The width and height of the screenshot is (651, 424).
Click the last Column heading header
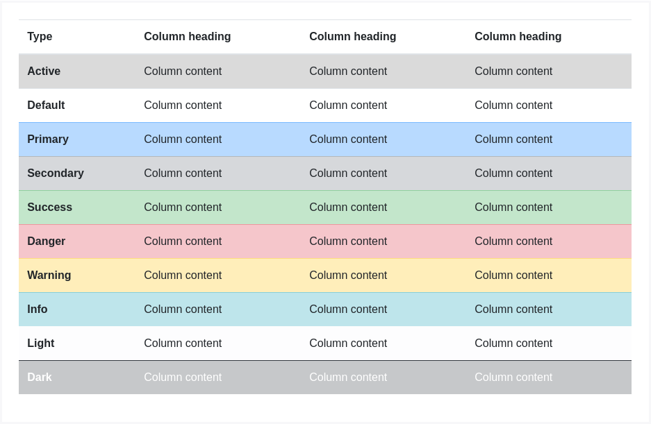click(x=518, y=37)
